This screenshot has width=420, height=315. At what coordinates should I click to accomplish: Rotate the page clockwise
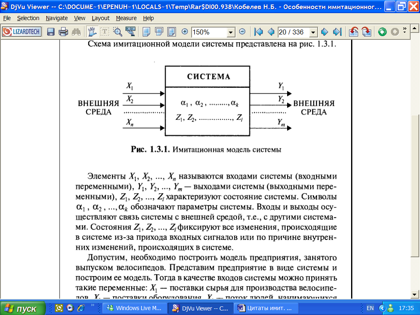tap(366, 32)
